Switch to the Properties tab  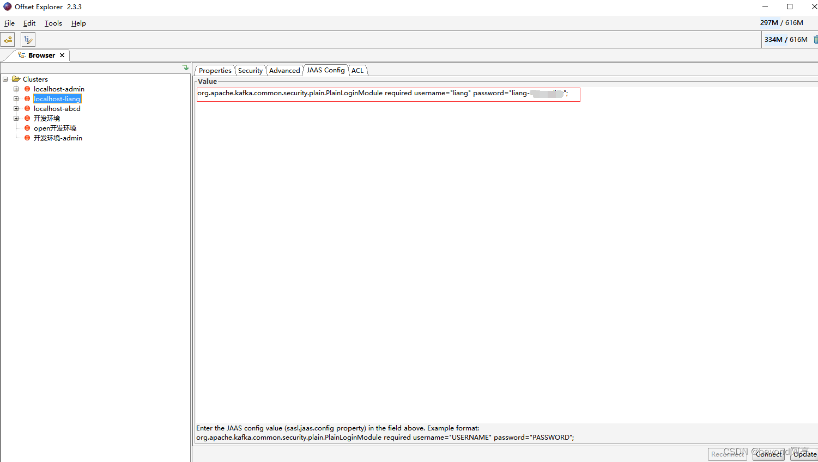[215, 70]
